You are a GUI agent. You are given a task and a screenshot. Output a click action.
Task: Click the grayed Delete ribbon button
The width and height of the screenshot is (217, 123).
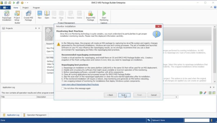[79, 15]
